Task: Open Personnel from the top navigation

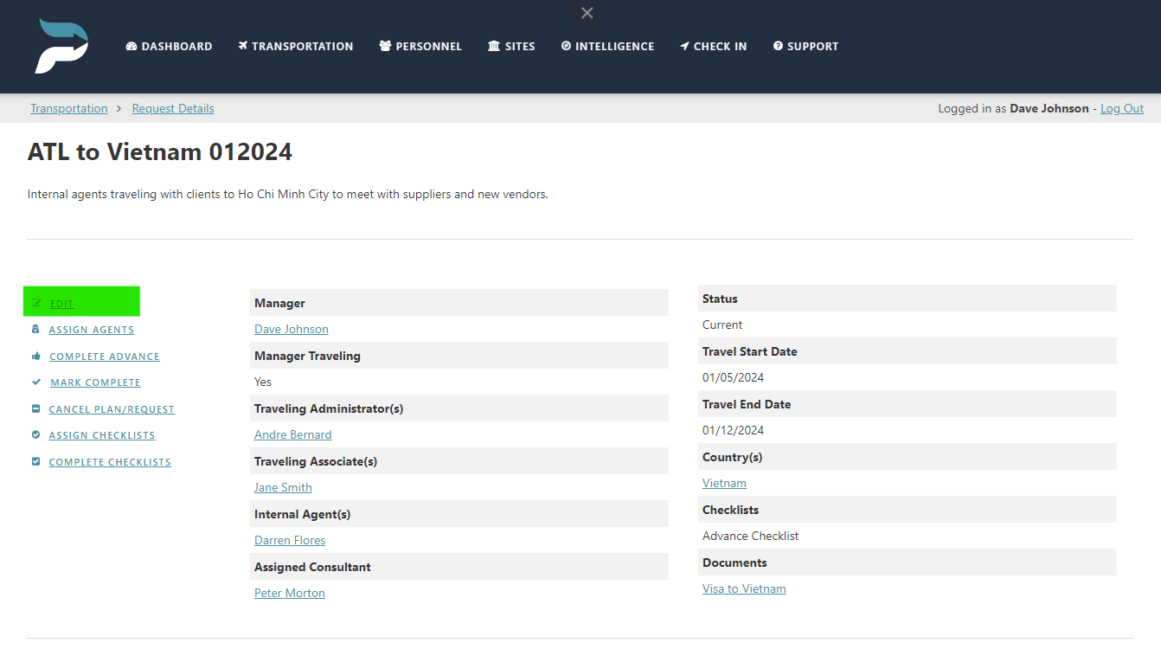Action: point(420,46)
